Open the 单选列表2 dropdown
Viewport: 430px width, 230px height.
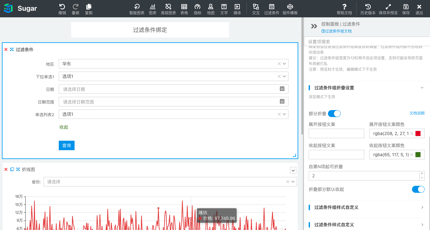coord(173,114)
